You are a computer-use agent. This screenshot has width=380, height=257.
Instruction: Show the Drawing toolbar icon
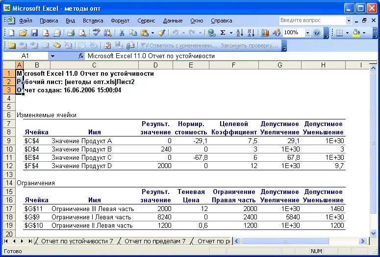(x=276, y=33)
